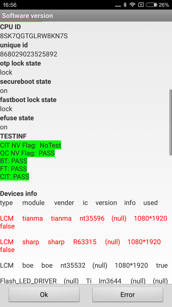Tap the three-dot notification overflow icon

pyautogui.click(x=118, y=6)
